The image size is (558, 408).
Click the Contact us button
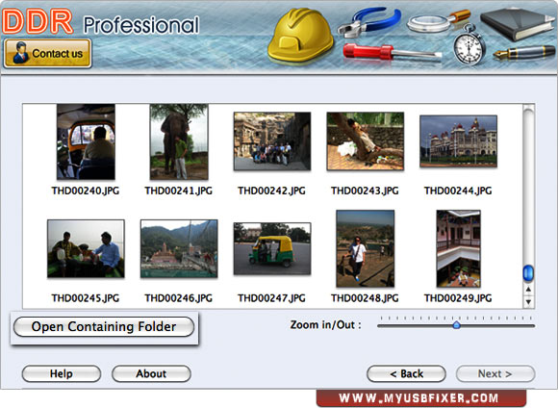[48, 53]
